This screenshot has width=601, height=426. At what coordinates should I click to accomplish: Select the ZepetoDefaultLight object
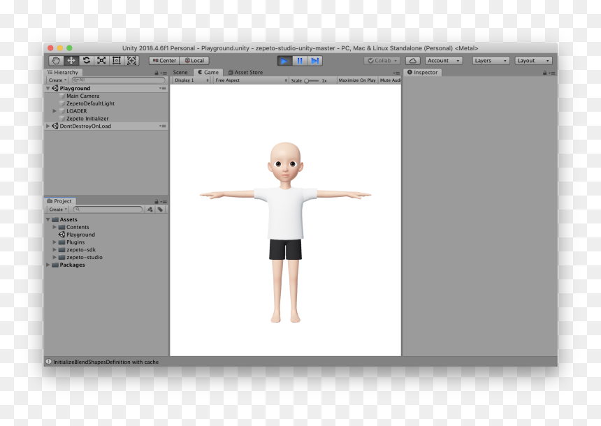click(90, 103)
